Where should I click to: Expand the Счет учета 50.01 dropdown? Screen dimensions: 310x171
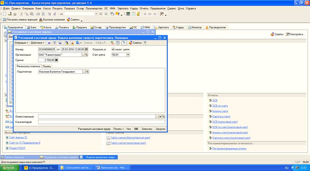click(128, 54)
